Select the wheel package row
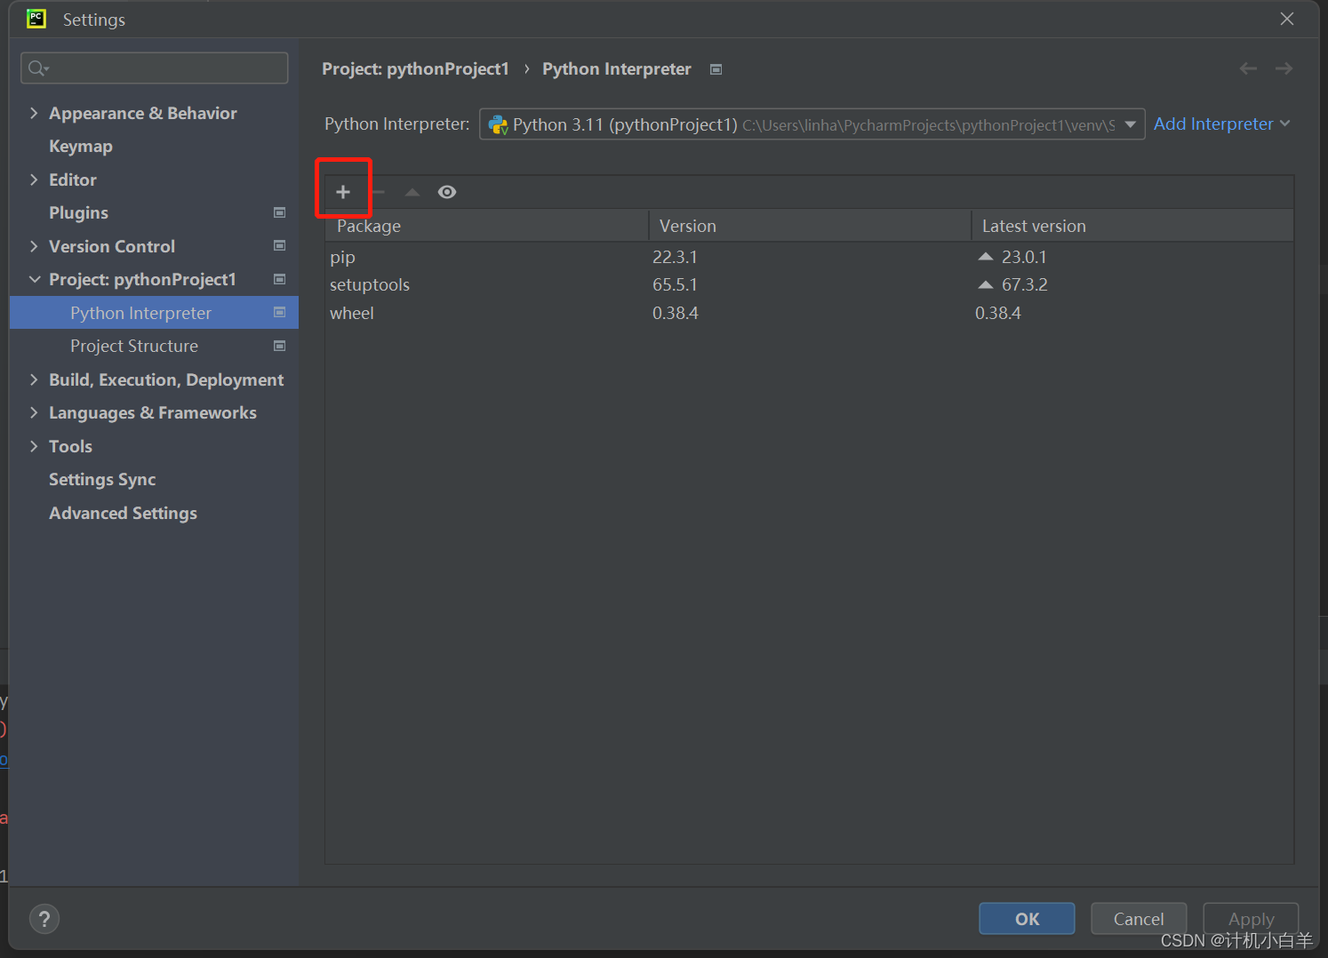This screenshot has height=958, width=1328. [810, 313]
